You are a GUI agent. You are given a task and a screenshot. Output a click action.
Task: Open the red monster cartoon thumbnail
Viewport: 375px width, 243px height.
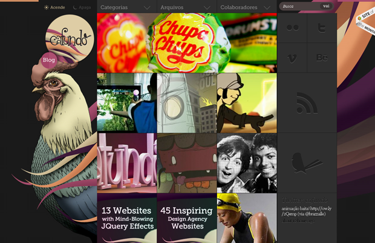tap(187, 163)
